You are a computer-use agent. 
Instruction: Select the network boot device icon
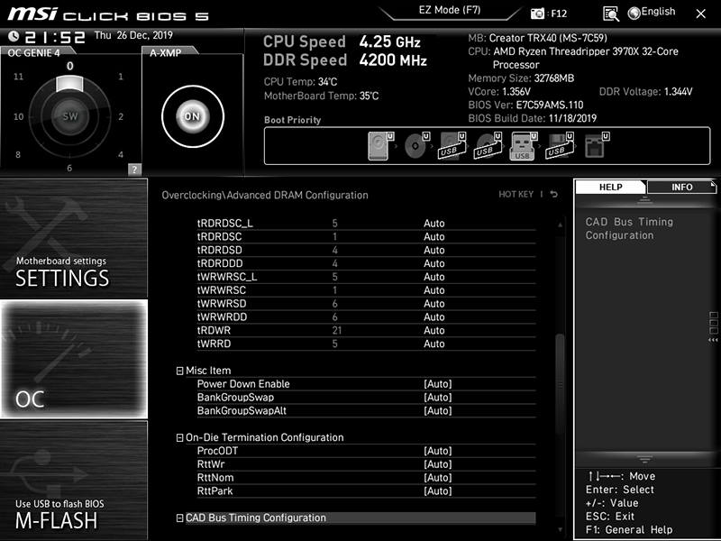pyautogui.click(x=597, y=146)
